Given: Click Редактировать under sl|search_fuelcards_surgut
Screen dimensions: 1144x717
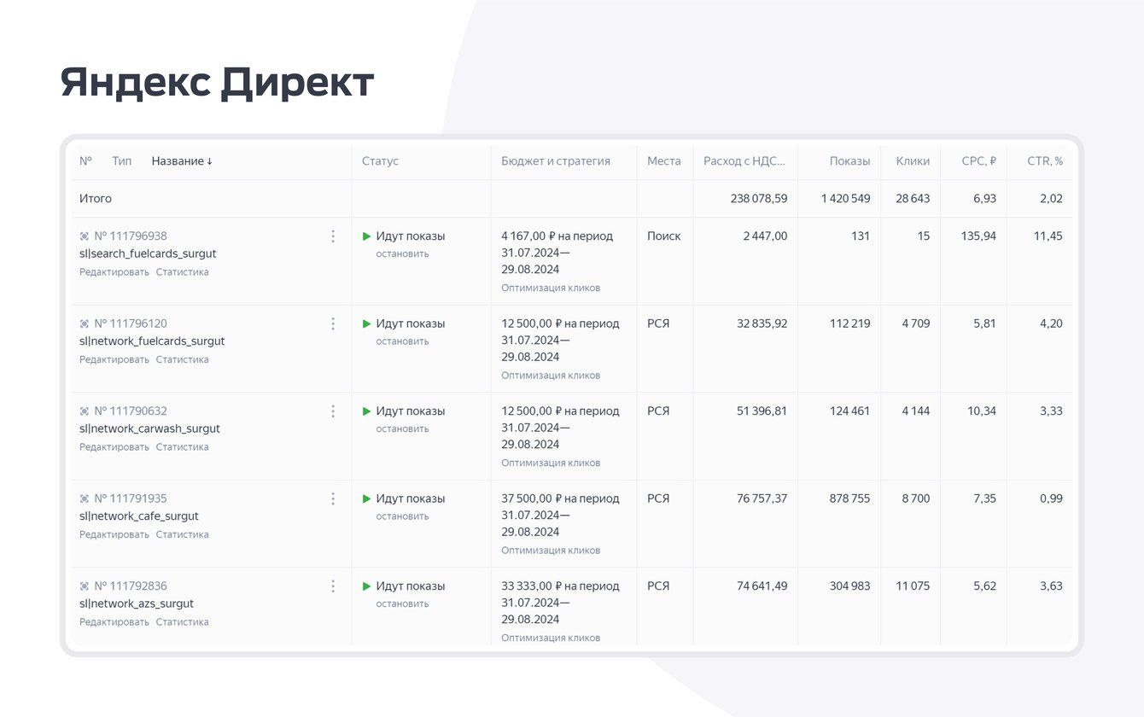Looking at the screenshot, I should coord(114,272).
